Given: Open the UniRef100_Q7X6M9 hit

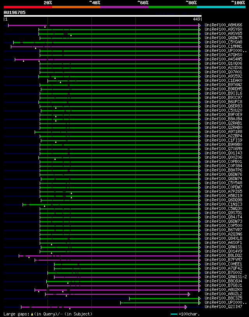Looking at the screenshot, I should point(223,149).
